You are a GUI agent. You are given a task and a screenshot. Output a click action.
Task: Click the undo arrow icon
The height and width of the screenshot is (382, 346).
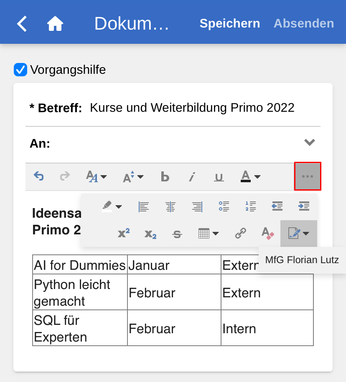[x=39, y=176]
